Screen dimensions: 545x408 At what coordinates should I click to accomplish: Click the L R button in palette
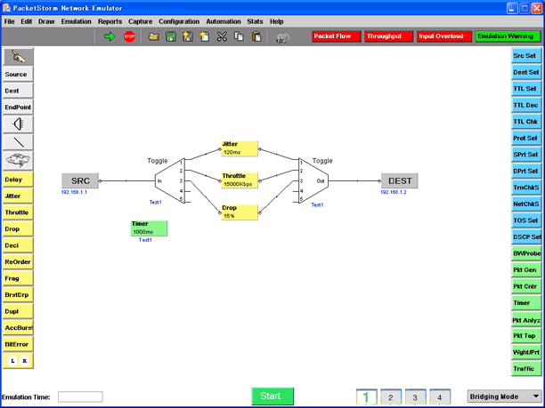point(19,361)
